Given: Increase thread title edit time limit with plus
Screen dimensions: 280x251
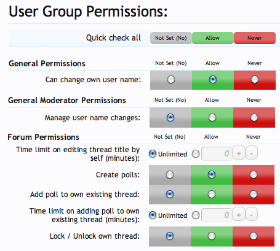Looking at the screenshot, I should [239, 153].
